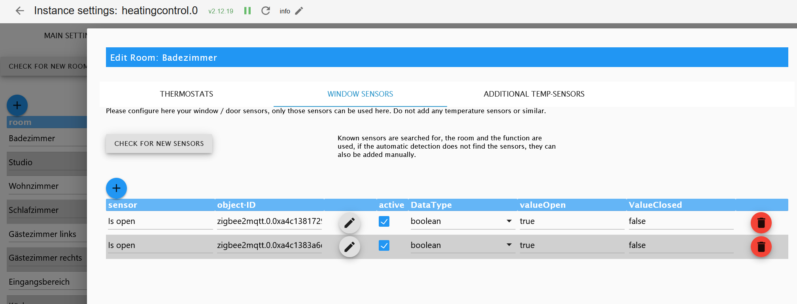Open the Main Settings tab
This screenshot has height=304, width=797.
pyautogui.click(x=65, y=35)
